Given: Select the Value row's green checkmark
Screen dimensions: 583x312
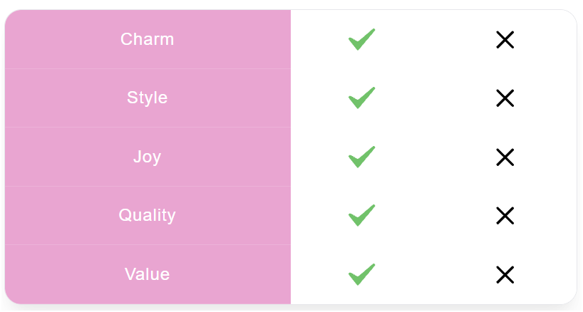Looking at the screenshot, I should pos(362,274).
